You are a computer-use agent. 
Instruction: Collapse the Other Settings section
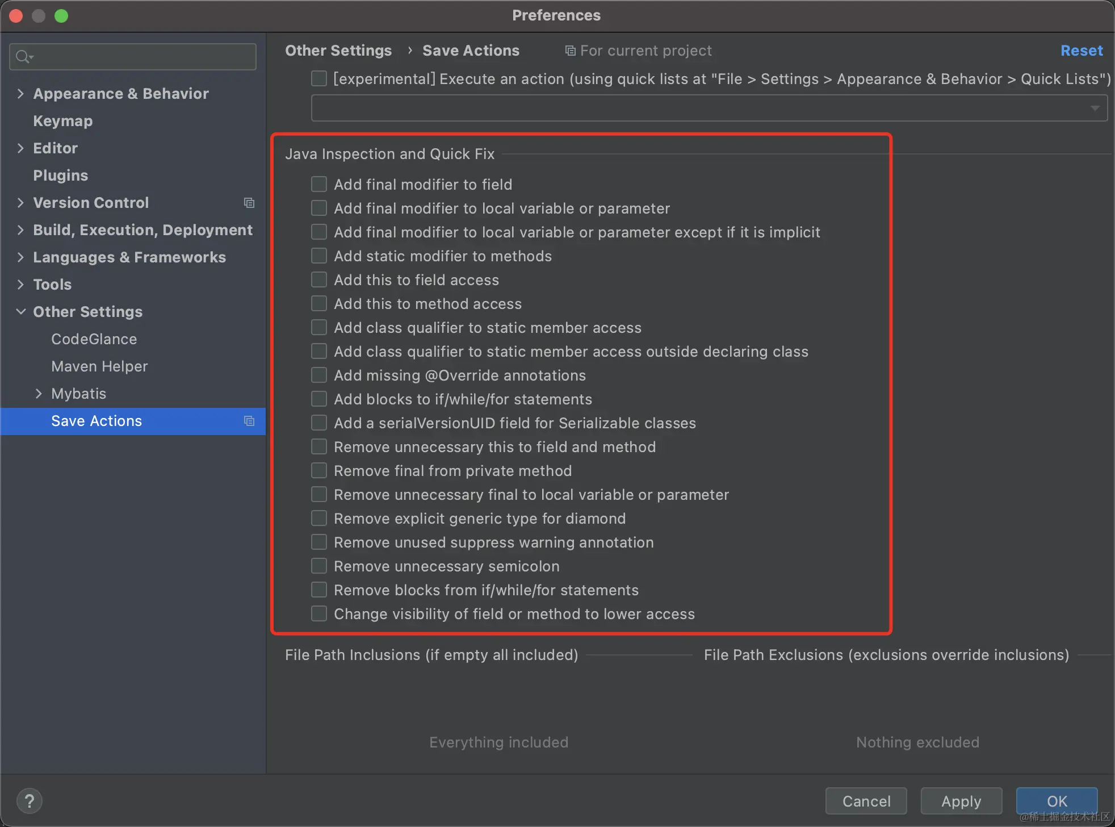20,311
